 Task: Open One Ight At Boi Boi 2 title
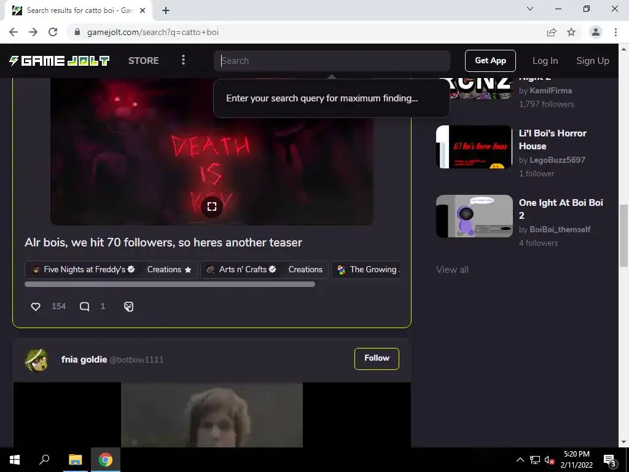coord(561,209)
